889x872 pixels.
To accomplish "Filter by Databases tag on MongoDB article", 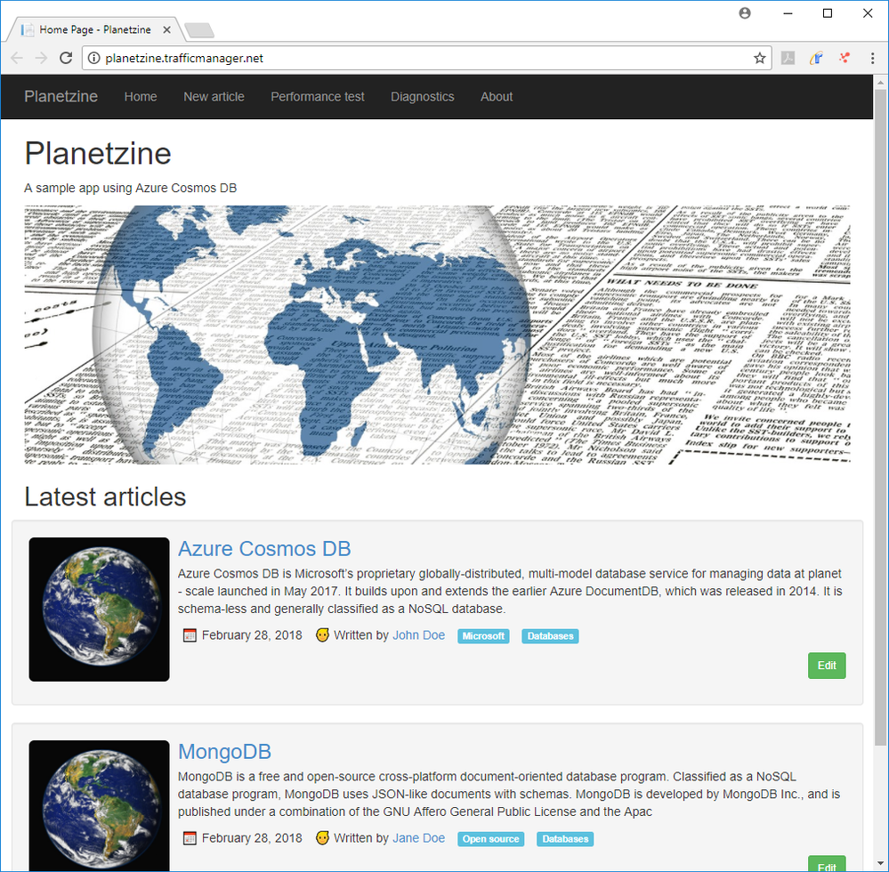I will [x=565, y=839].
